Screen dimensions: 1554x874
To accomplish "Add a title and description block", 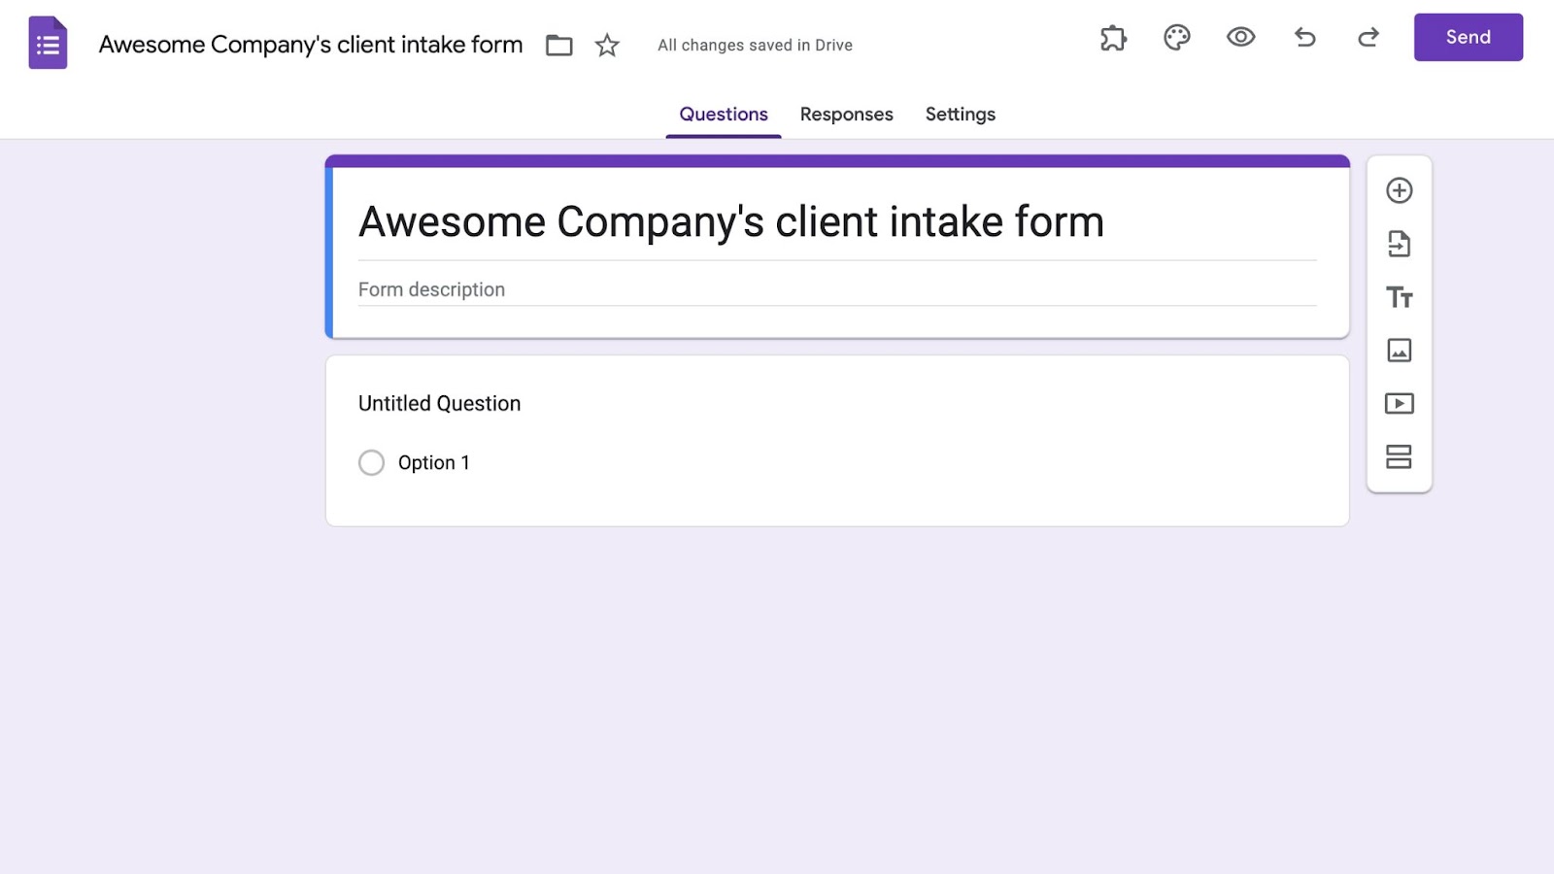I will coord(1399,297).
